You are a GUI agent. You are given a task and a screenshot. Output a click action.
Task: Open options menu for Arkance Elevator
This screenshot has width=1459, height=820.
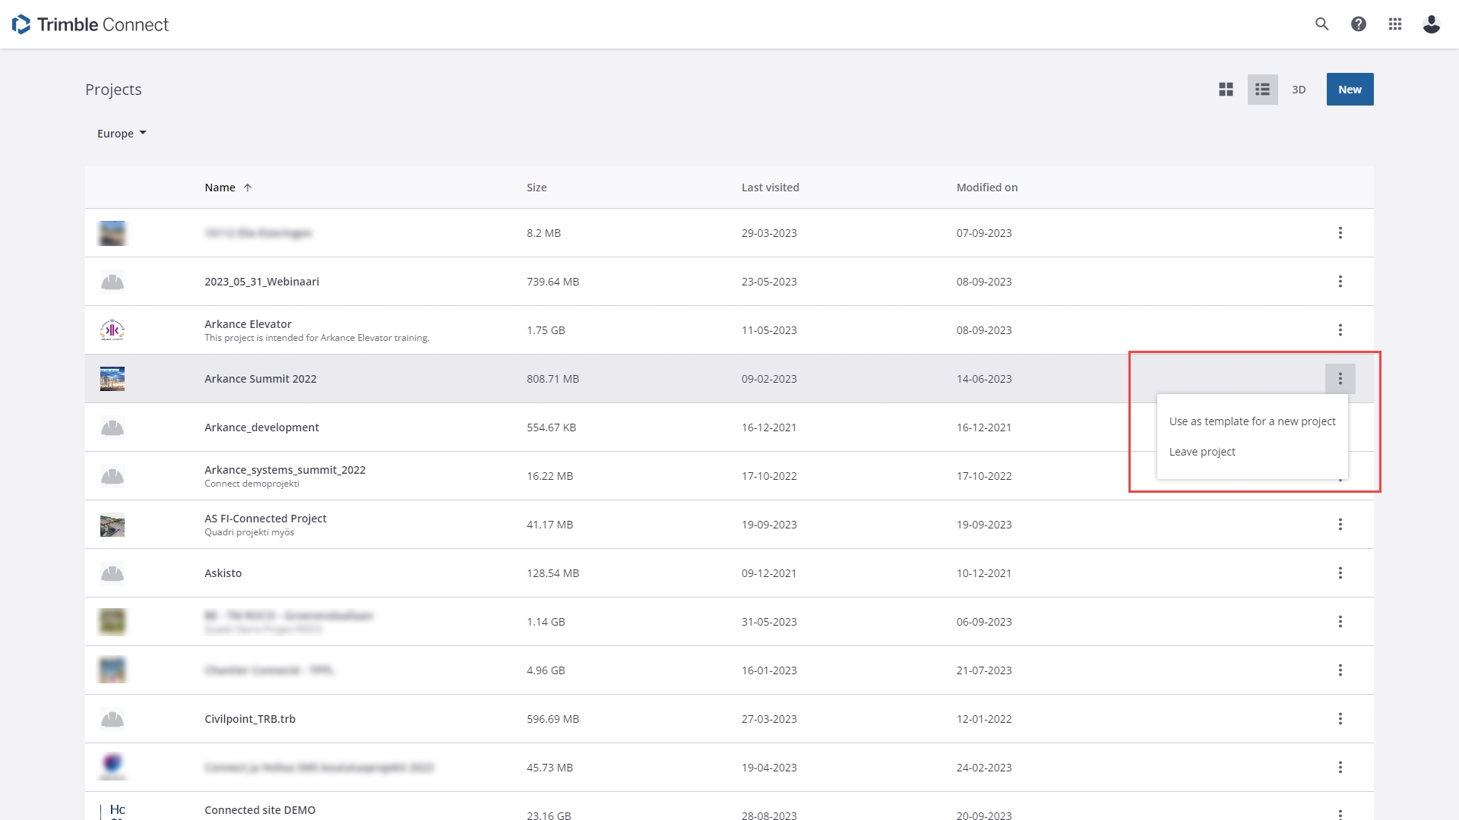(x=1340, y=330)
